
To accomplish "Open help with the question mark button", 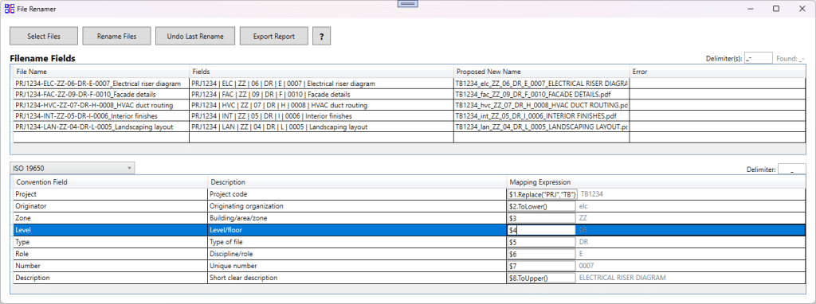I will tap(322, 37).
